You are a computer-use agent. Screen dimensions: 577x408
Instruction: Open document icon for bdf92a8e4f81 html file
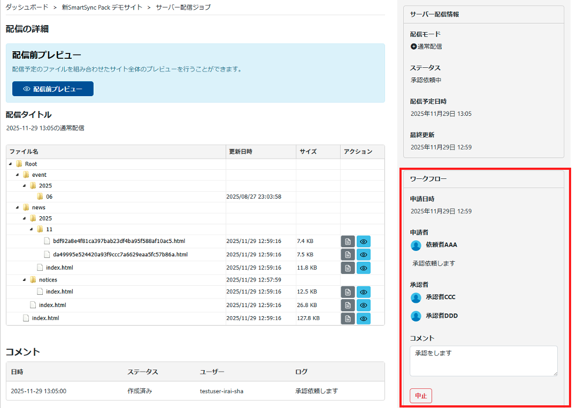[348, 241]
